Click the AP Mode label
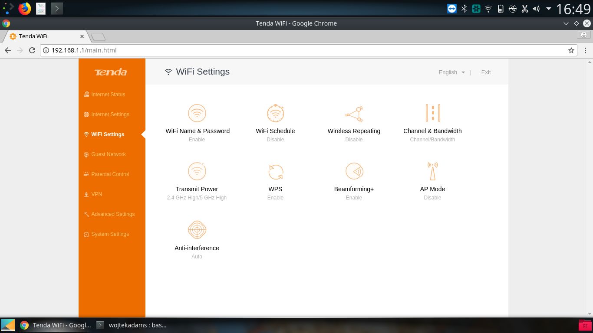Screen dimensions: 593x333 tap(432, 189)
